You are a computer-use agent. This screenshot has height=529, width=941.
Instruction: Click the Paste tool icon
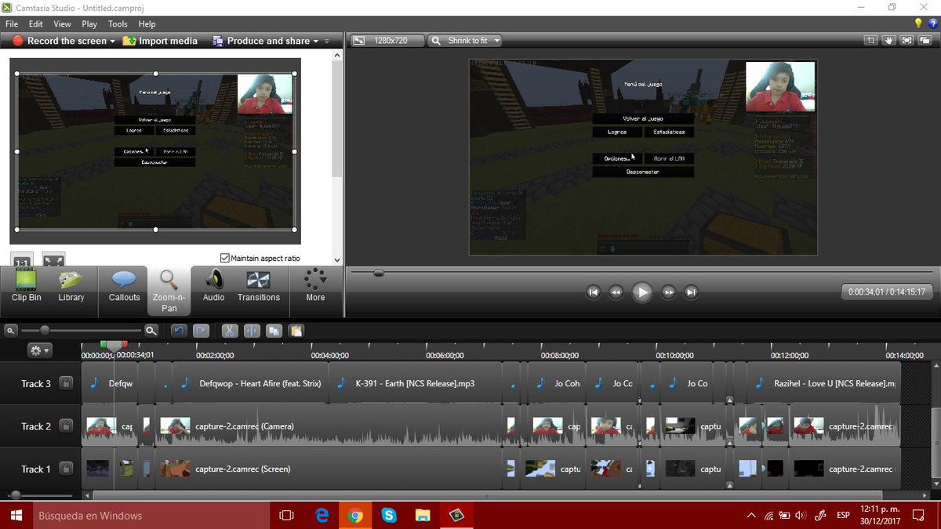[x=296, y=331]
